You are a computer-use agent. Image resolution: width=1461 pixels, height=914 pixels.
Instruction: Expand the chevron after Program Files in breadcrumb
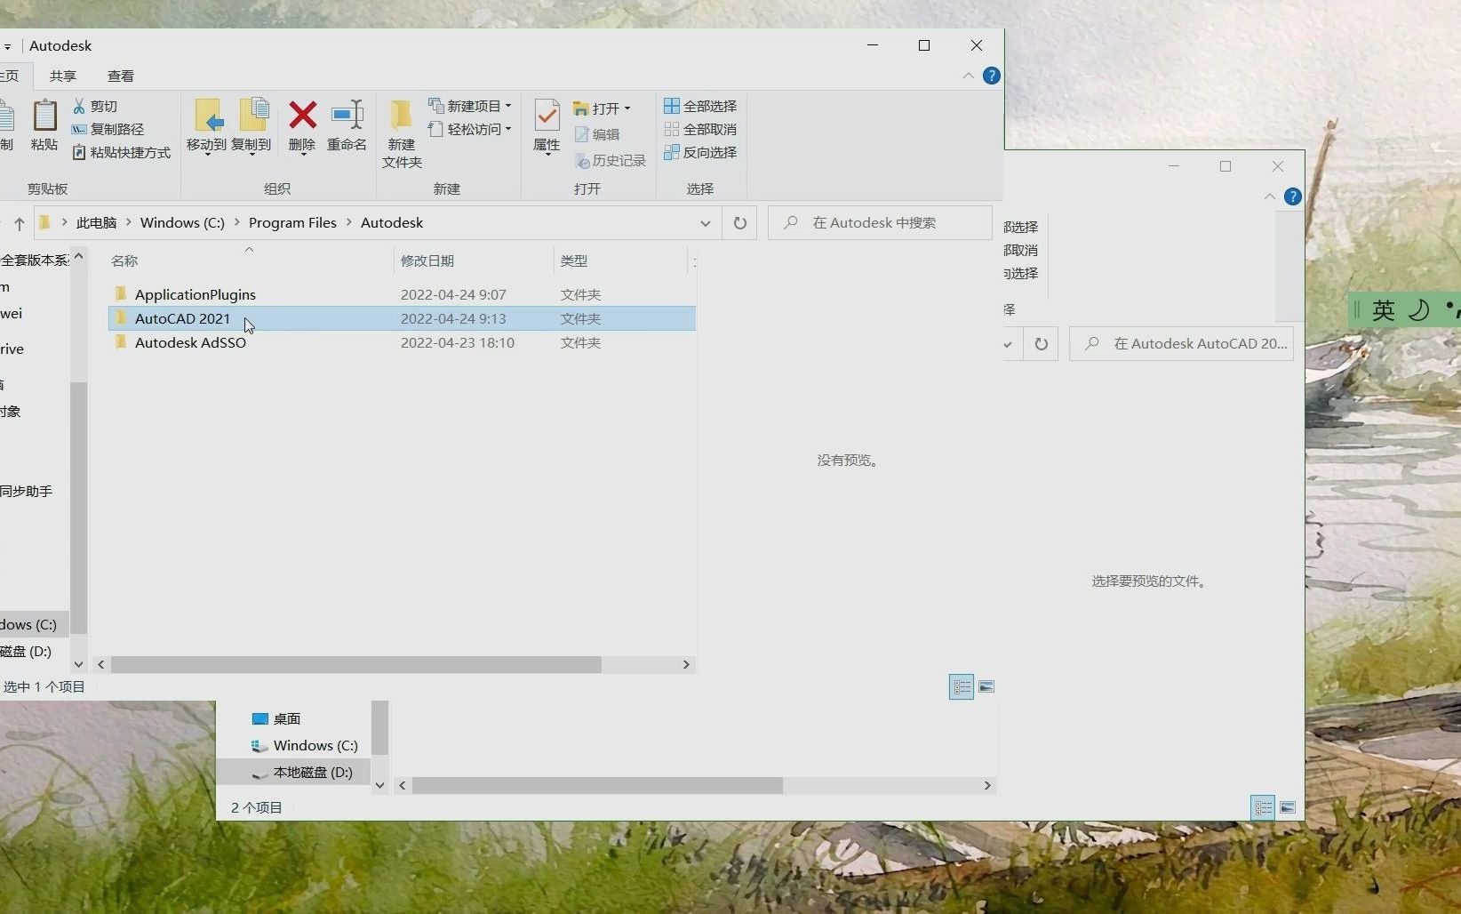coord(348,223)
